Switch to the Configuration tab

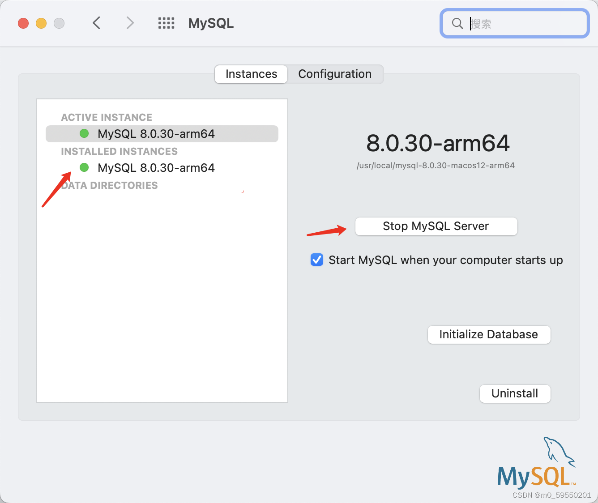pyautogui.click(x=335, y=74)
